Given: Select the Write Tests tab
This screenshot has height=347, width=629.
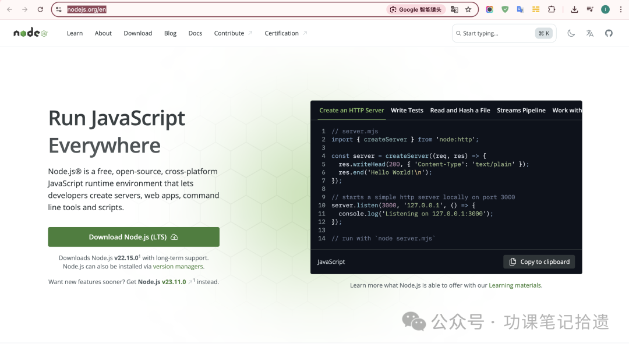Looking at the screenshot, I should pyautogui.click(x=407, y=110).
